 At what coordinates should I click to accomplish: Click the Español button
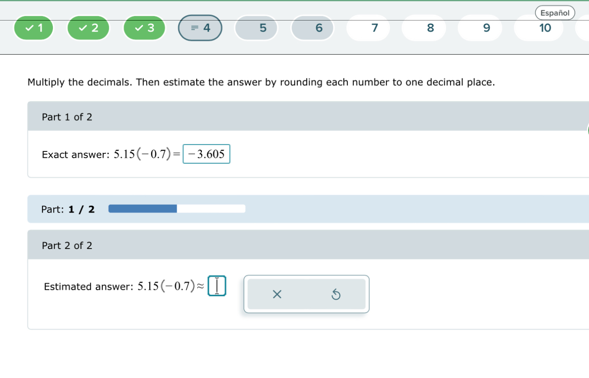555,13
